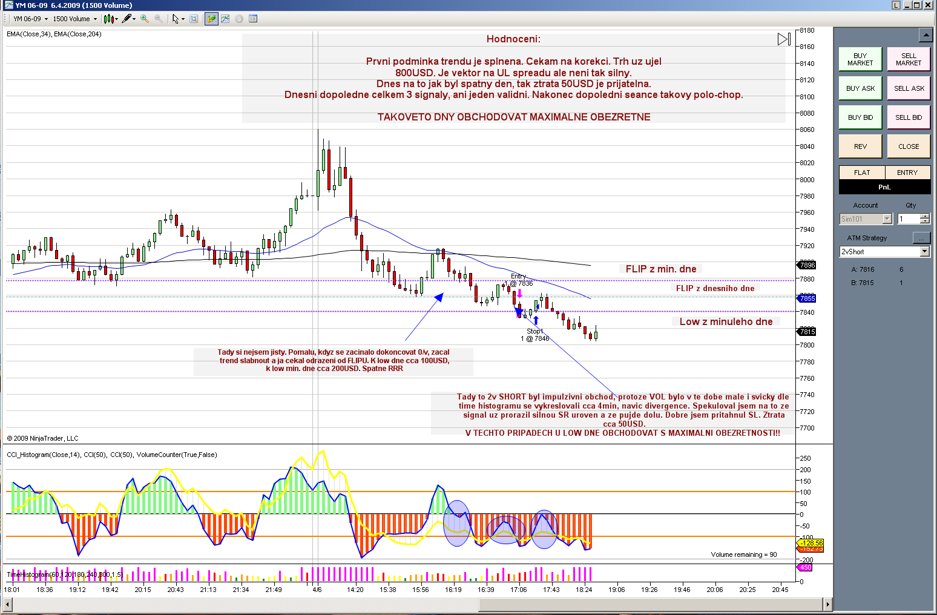Click the 'Entry 1 @ 7836' label
Image resolution: width=937 pixels, height=615 pixels.
tap(519, 280)
